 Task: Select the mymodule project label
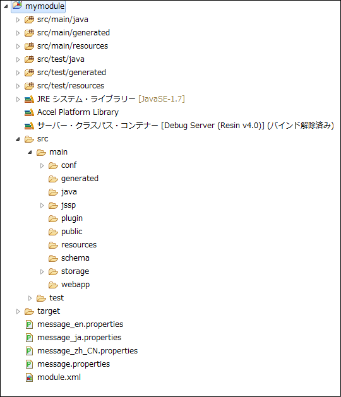(45, 6)
